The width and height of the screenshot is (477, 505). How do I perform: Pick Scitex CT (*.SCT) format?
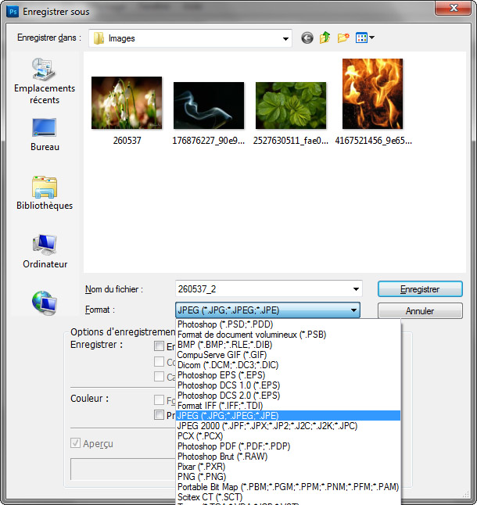coord(289,496)
